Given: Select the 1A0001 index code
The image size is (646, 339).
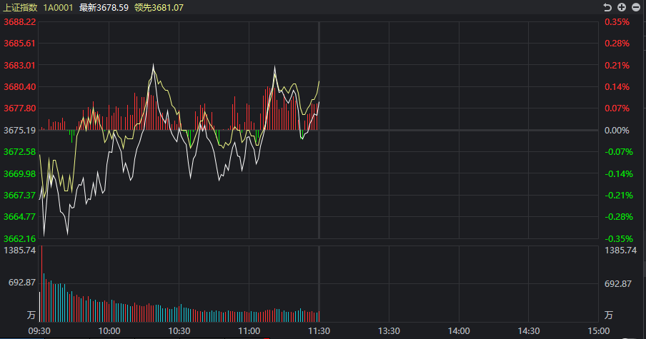Looking at the screenshot, I should click(58, 8).
